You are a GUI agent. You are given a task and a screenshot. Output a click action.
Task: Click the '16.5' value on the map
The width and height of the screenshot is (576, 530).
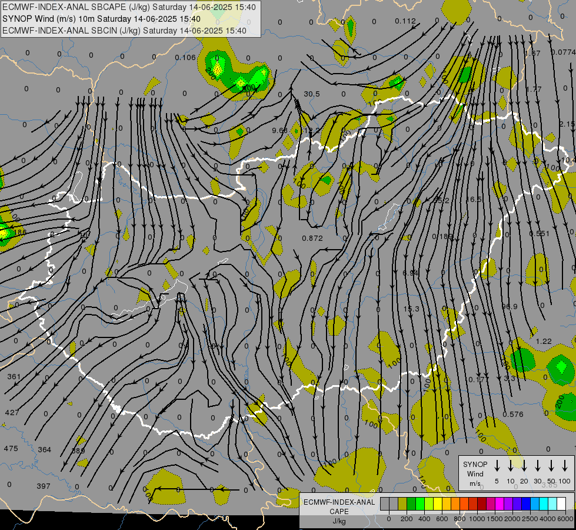(x=474, y=200)
